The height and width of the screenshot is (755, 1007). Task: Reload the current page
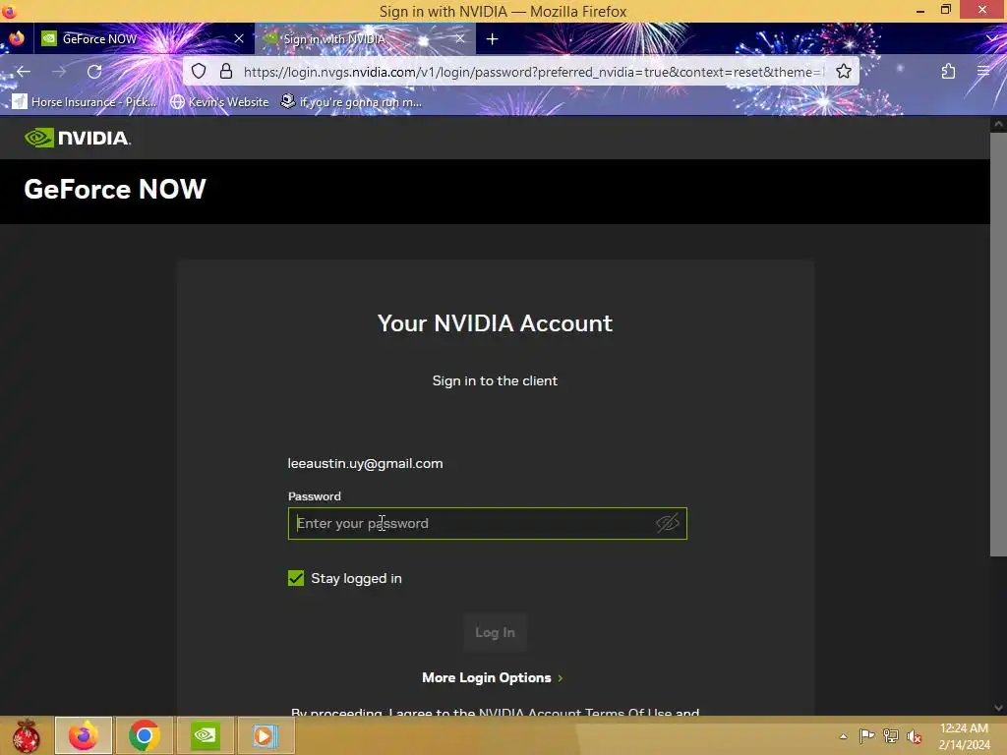click(x=94, y=71)
